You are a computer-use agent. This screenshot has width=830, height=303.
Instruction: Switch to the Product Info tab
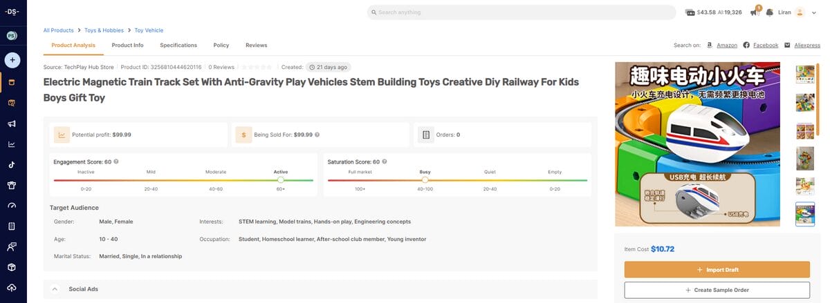(127, 46)
